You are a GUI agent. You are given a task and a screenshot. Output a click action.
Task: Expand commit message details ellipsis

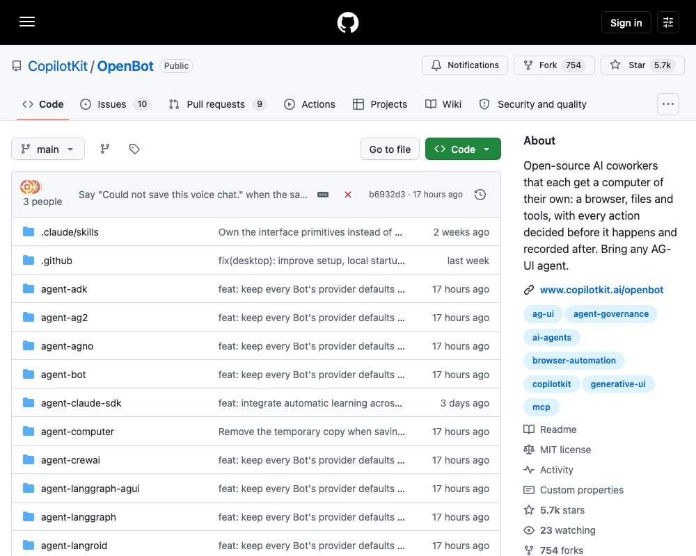point(323,195)
